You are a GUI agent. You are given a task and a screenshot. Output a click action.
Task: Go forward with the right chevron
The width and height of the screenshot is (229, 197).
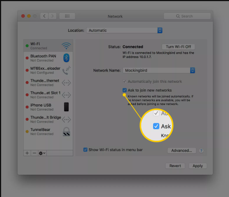click(52, 16)
